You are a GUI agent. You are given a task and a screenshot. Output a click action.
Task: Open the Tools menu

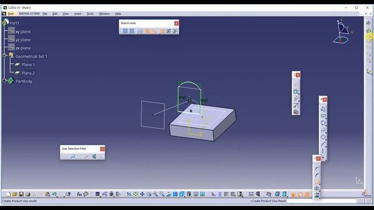[x=90, y=14]
